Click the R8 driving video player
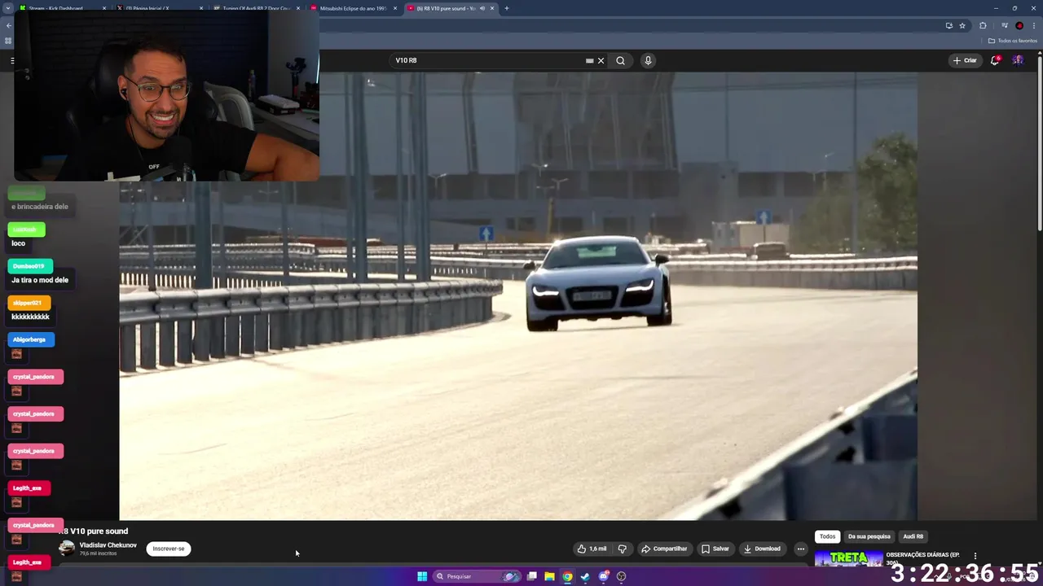Screen dimensions: 1043x586 tap(518, 296)
